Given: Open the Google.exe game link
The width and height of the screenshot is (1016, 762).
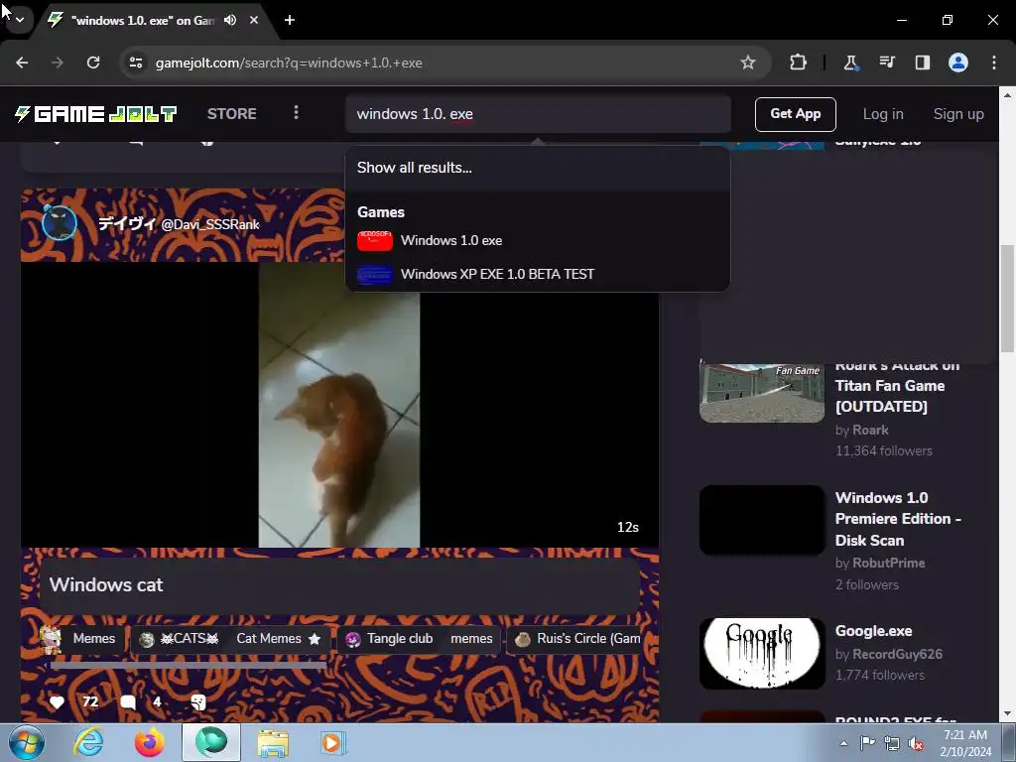Looking at the screenshot, I should [x=873, y=631].
